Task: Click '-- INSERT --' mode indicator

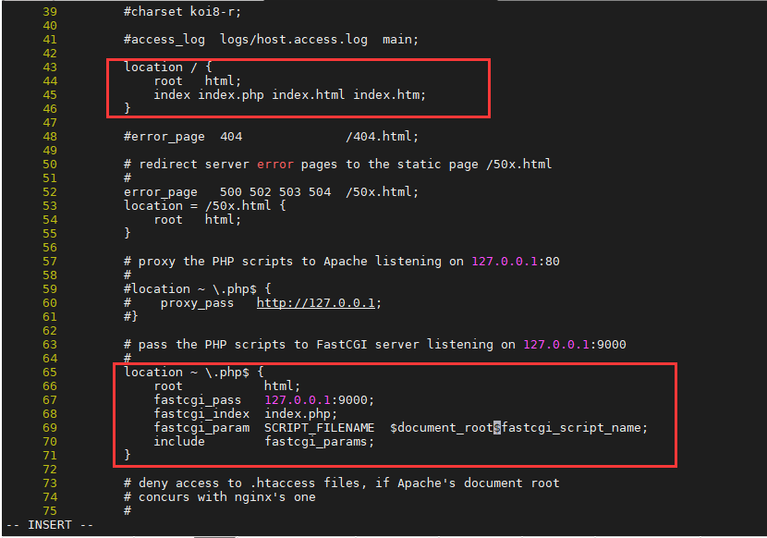Action: point(49,525)
